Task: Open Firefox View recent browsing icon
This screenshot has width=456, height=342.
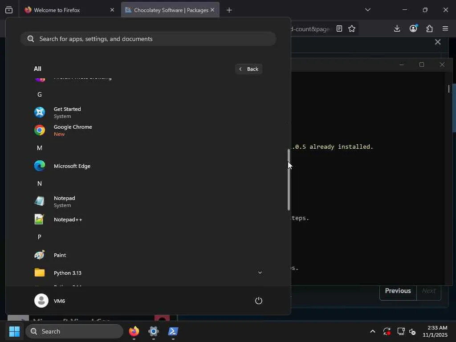Action: (x=9, y=10)
